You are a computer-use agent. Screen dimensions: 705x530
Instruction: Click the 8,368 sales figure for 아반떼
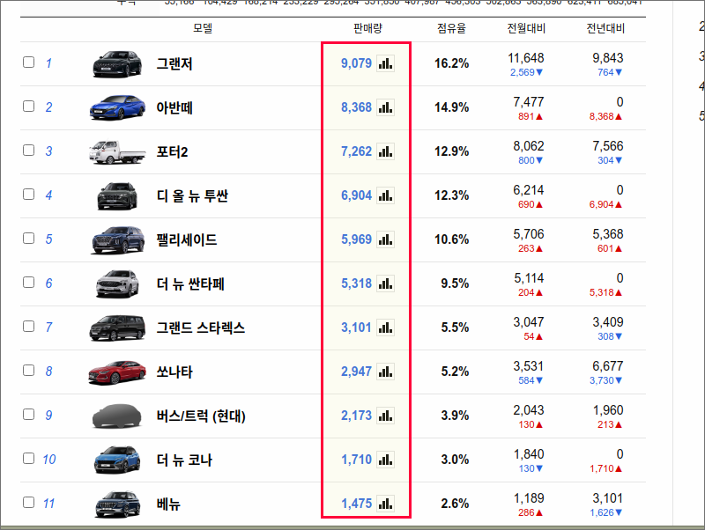356,107
